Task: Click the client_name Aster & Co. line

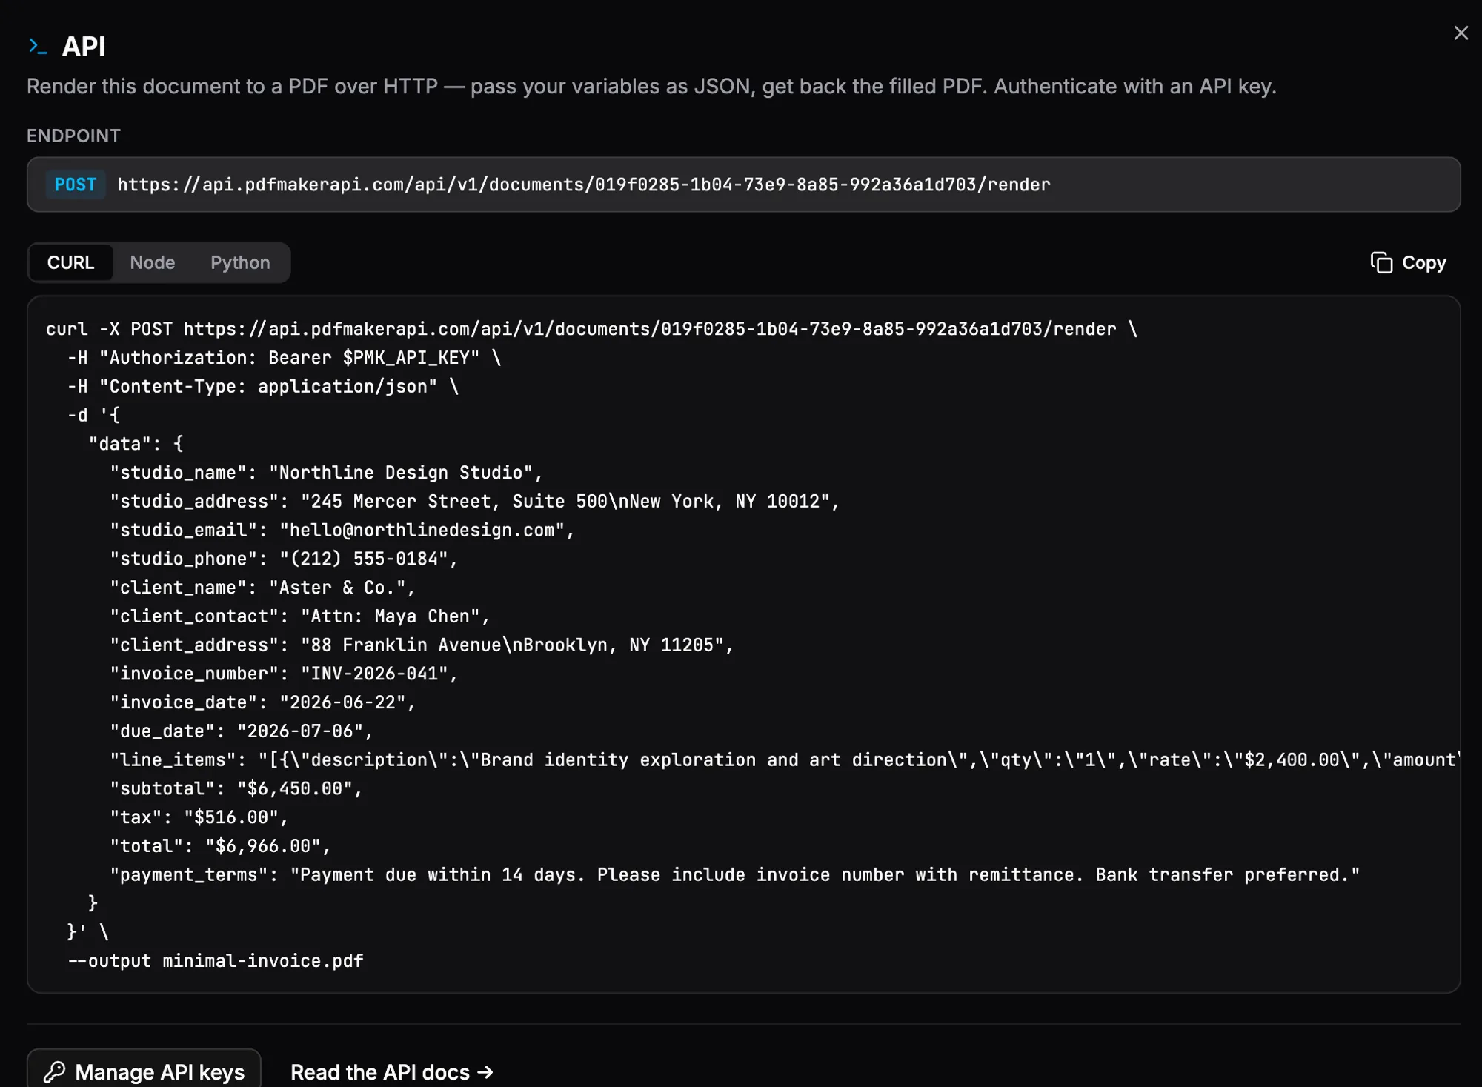Action: pos(263,588)
